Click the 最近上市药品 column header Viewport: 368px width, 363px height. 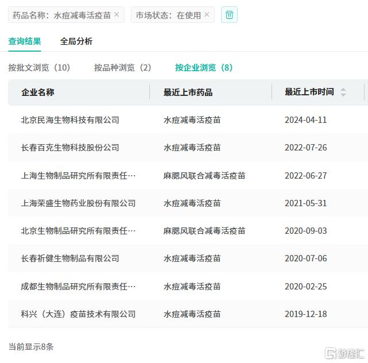188,92
